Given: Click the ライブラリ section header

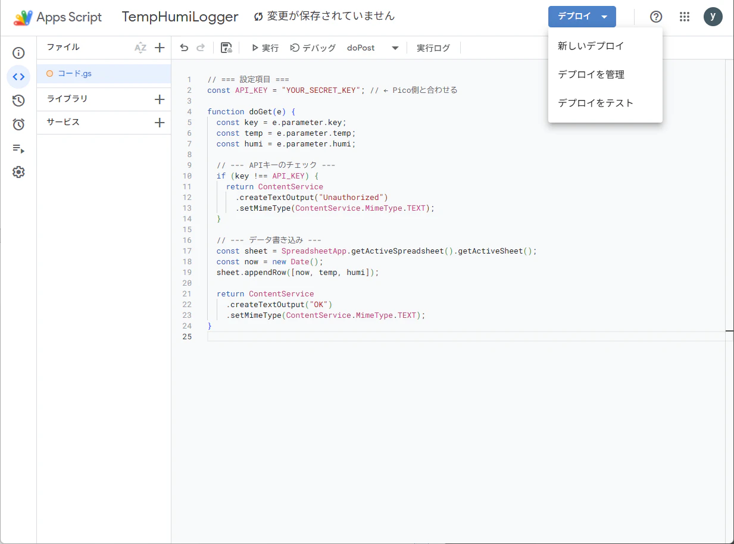Looking at the screenshot, I should tap(67, 99).
